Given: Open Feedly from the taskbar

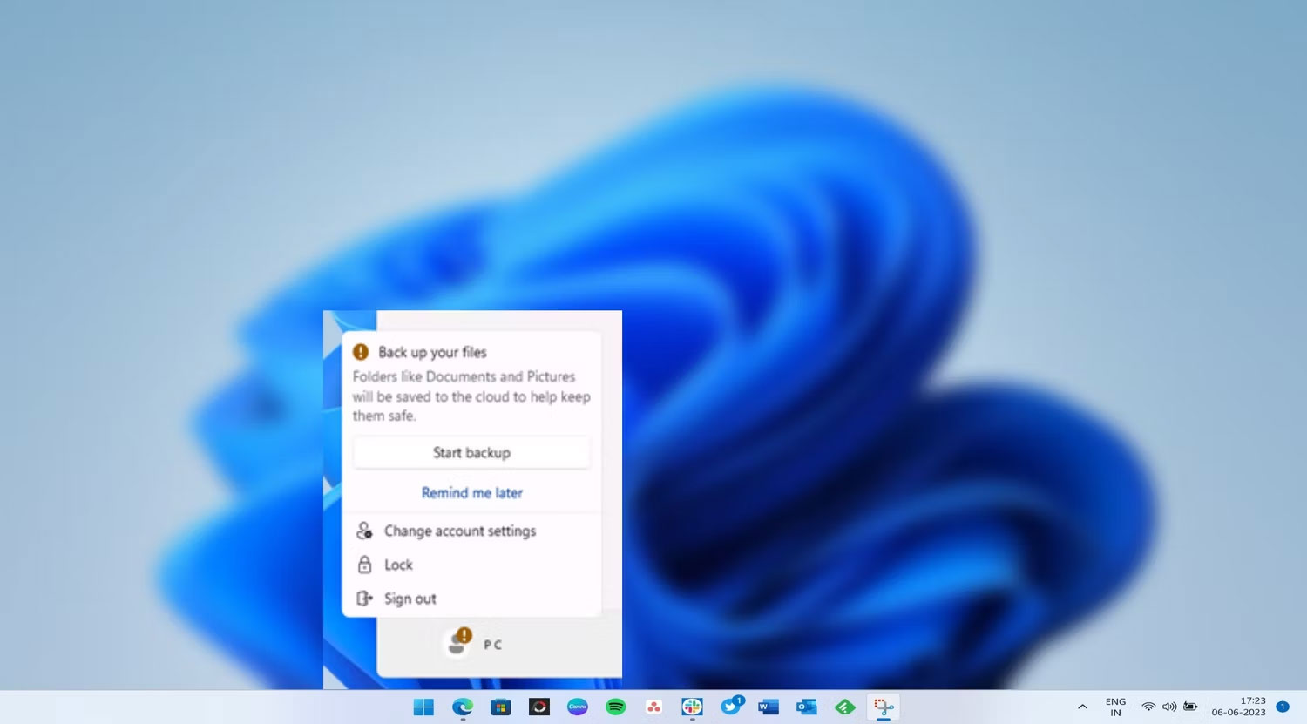Looking at the screenshot, I should pos(843,707).
